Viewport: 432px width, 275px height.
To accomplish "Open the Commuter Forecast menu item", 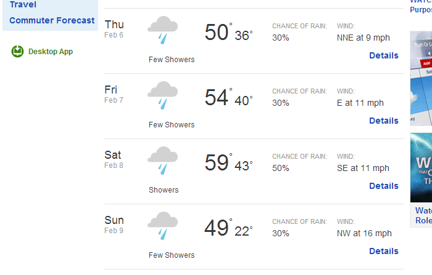I will click(52, 20).
